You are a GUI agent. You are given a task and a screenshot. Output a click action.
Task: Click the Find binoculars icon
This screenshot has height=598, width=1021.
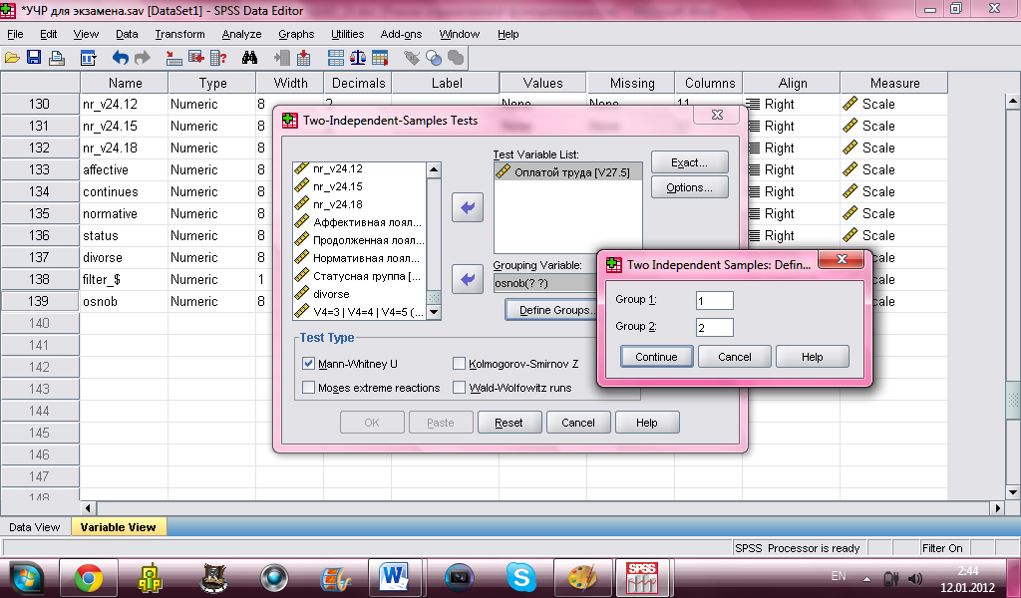click(249, 58)
